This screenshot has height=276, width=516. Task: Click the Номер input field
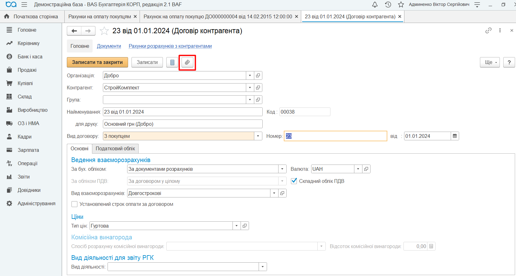[335, 136]
